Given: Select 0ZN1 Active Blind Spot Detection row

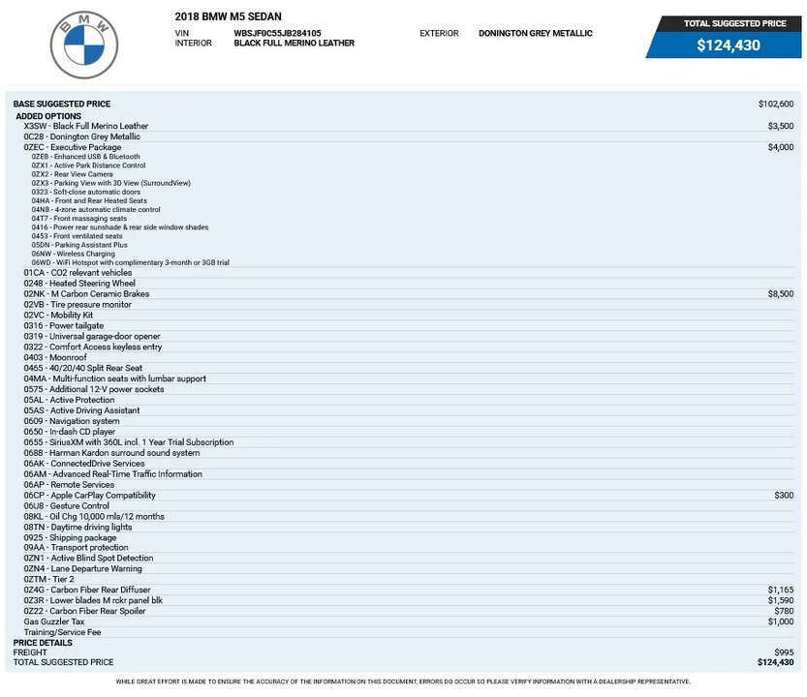Looking at the screenshot, I should pos(409,559).
